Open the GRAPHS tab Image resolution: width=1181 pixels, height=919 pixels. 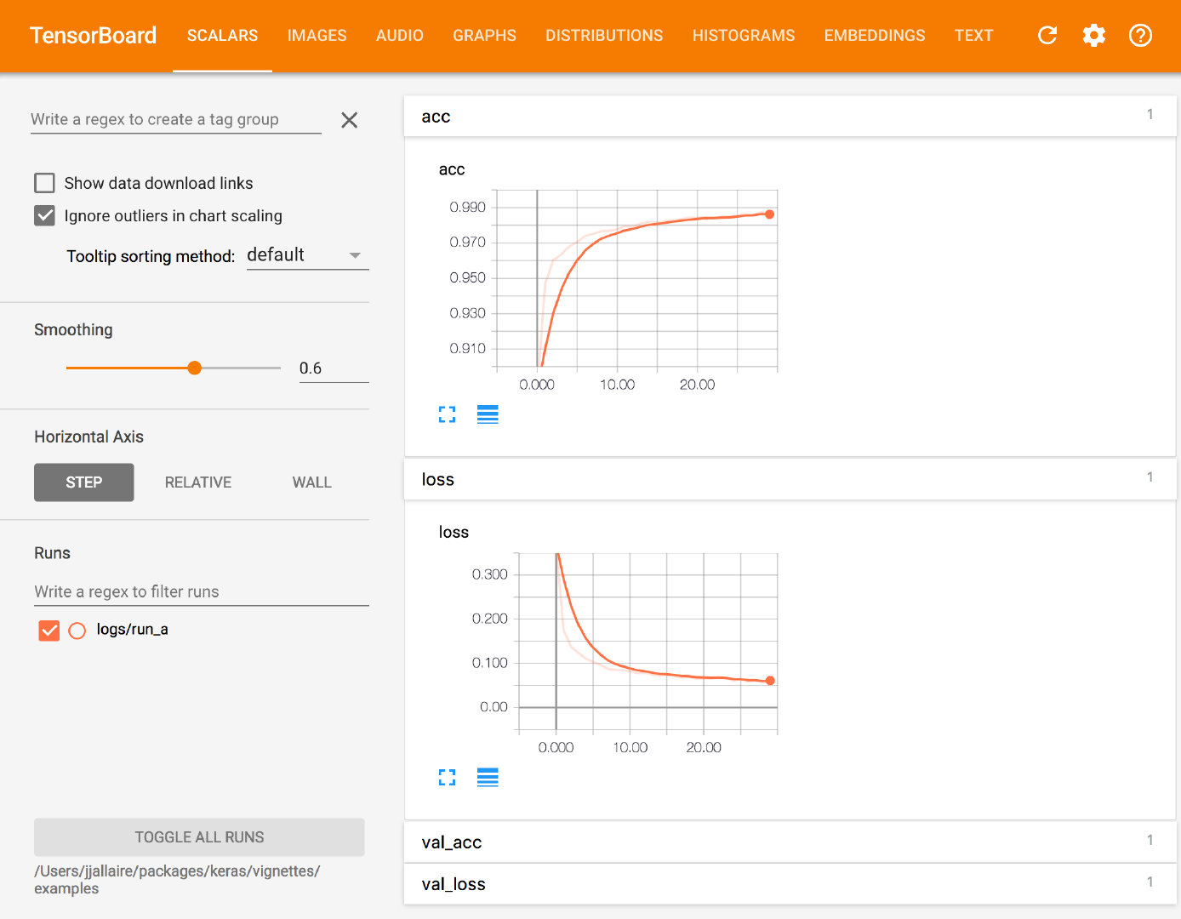(484, 36)
